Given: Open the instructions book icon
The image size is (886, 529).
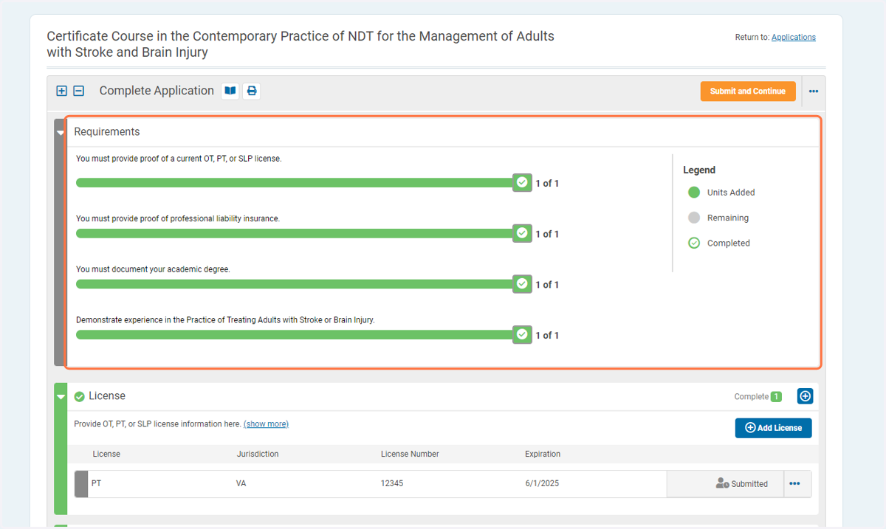Looking at the screenshot, I should click(x=230, y=91).
